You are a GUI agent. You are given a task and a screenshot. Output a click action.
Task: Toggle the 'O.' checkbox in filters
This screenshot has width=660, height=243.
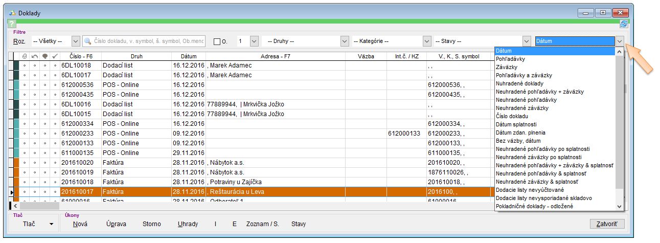point(217,41)
